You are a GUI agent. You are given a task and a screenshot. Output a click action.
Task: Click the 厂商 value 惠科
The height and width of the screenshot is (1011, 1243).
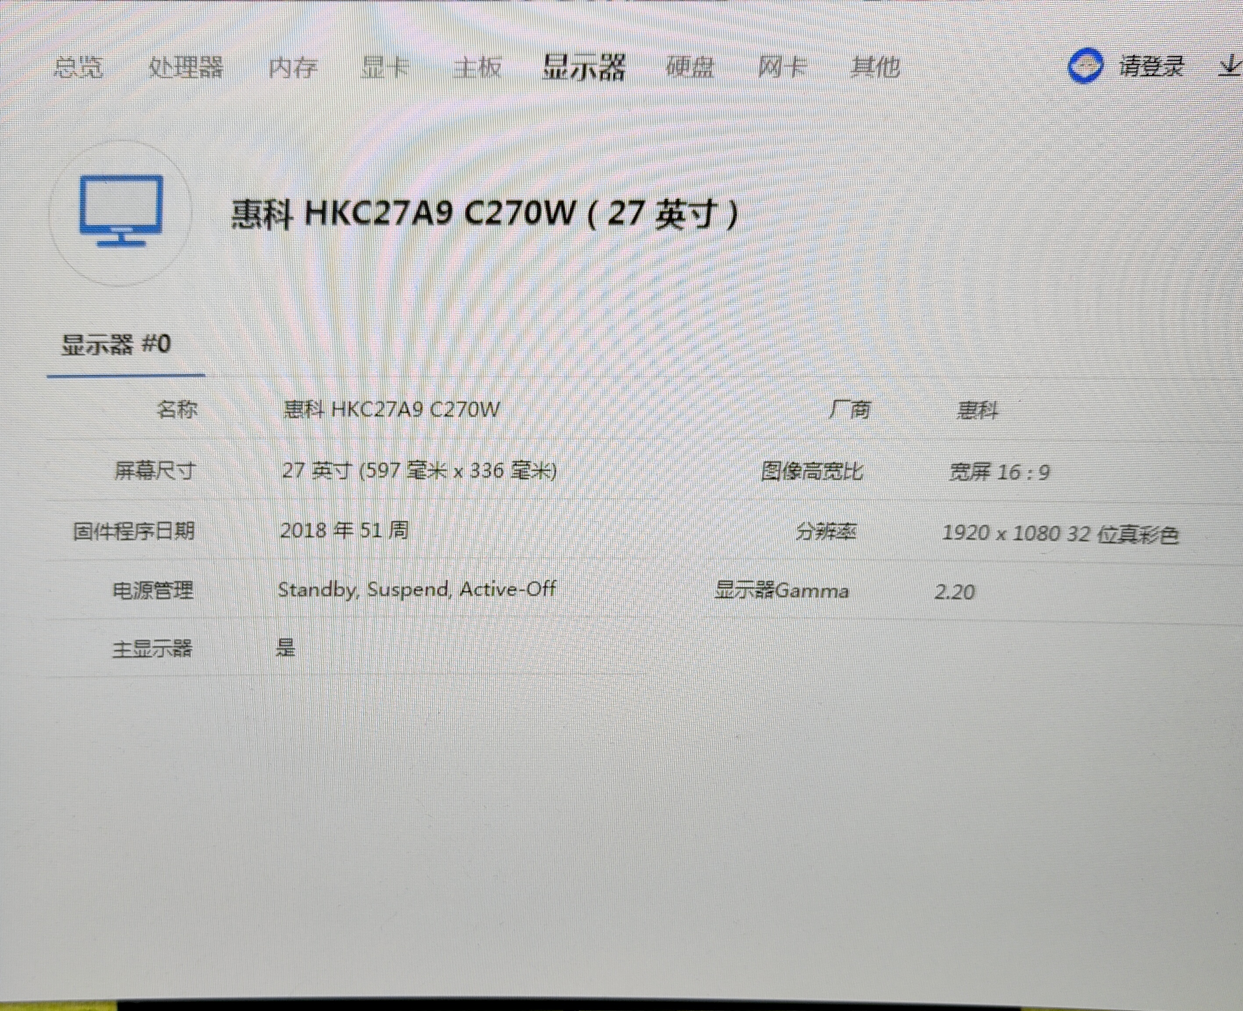[977, 411]
